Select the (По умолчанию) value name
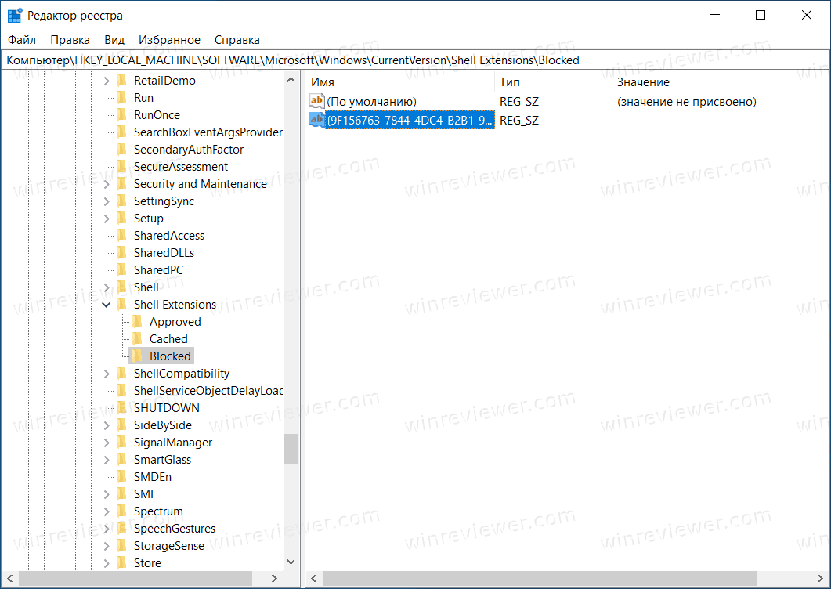The width and height of the screenshot is (831, 589). point(371,102)
